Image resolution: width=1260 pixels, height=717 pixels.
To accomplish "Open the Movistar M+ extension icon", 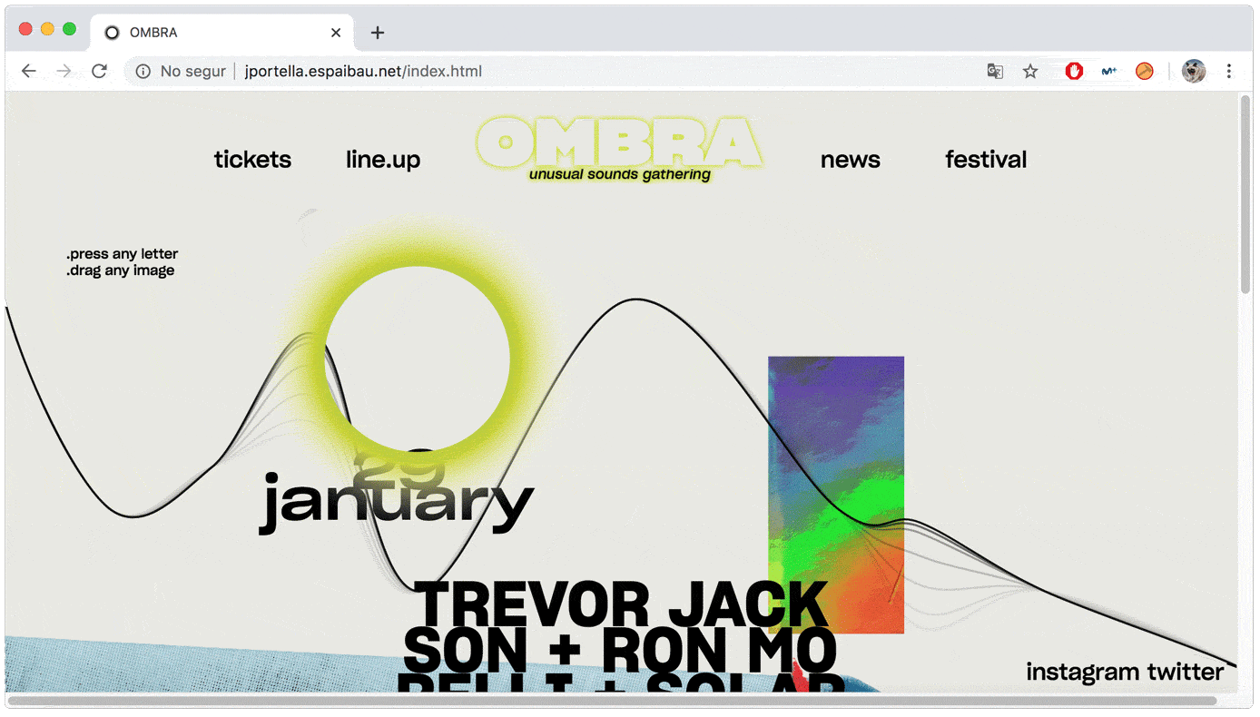I will coord(1109,71).
